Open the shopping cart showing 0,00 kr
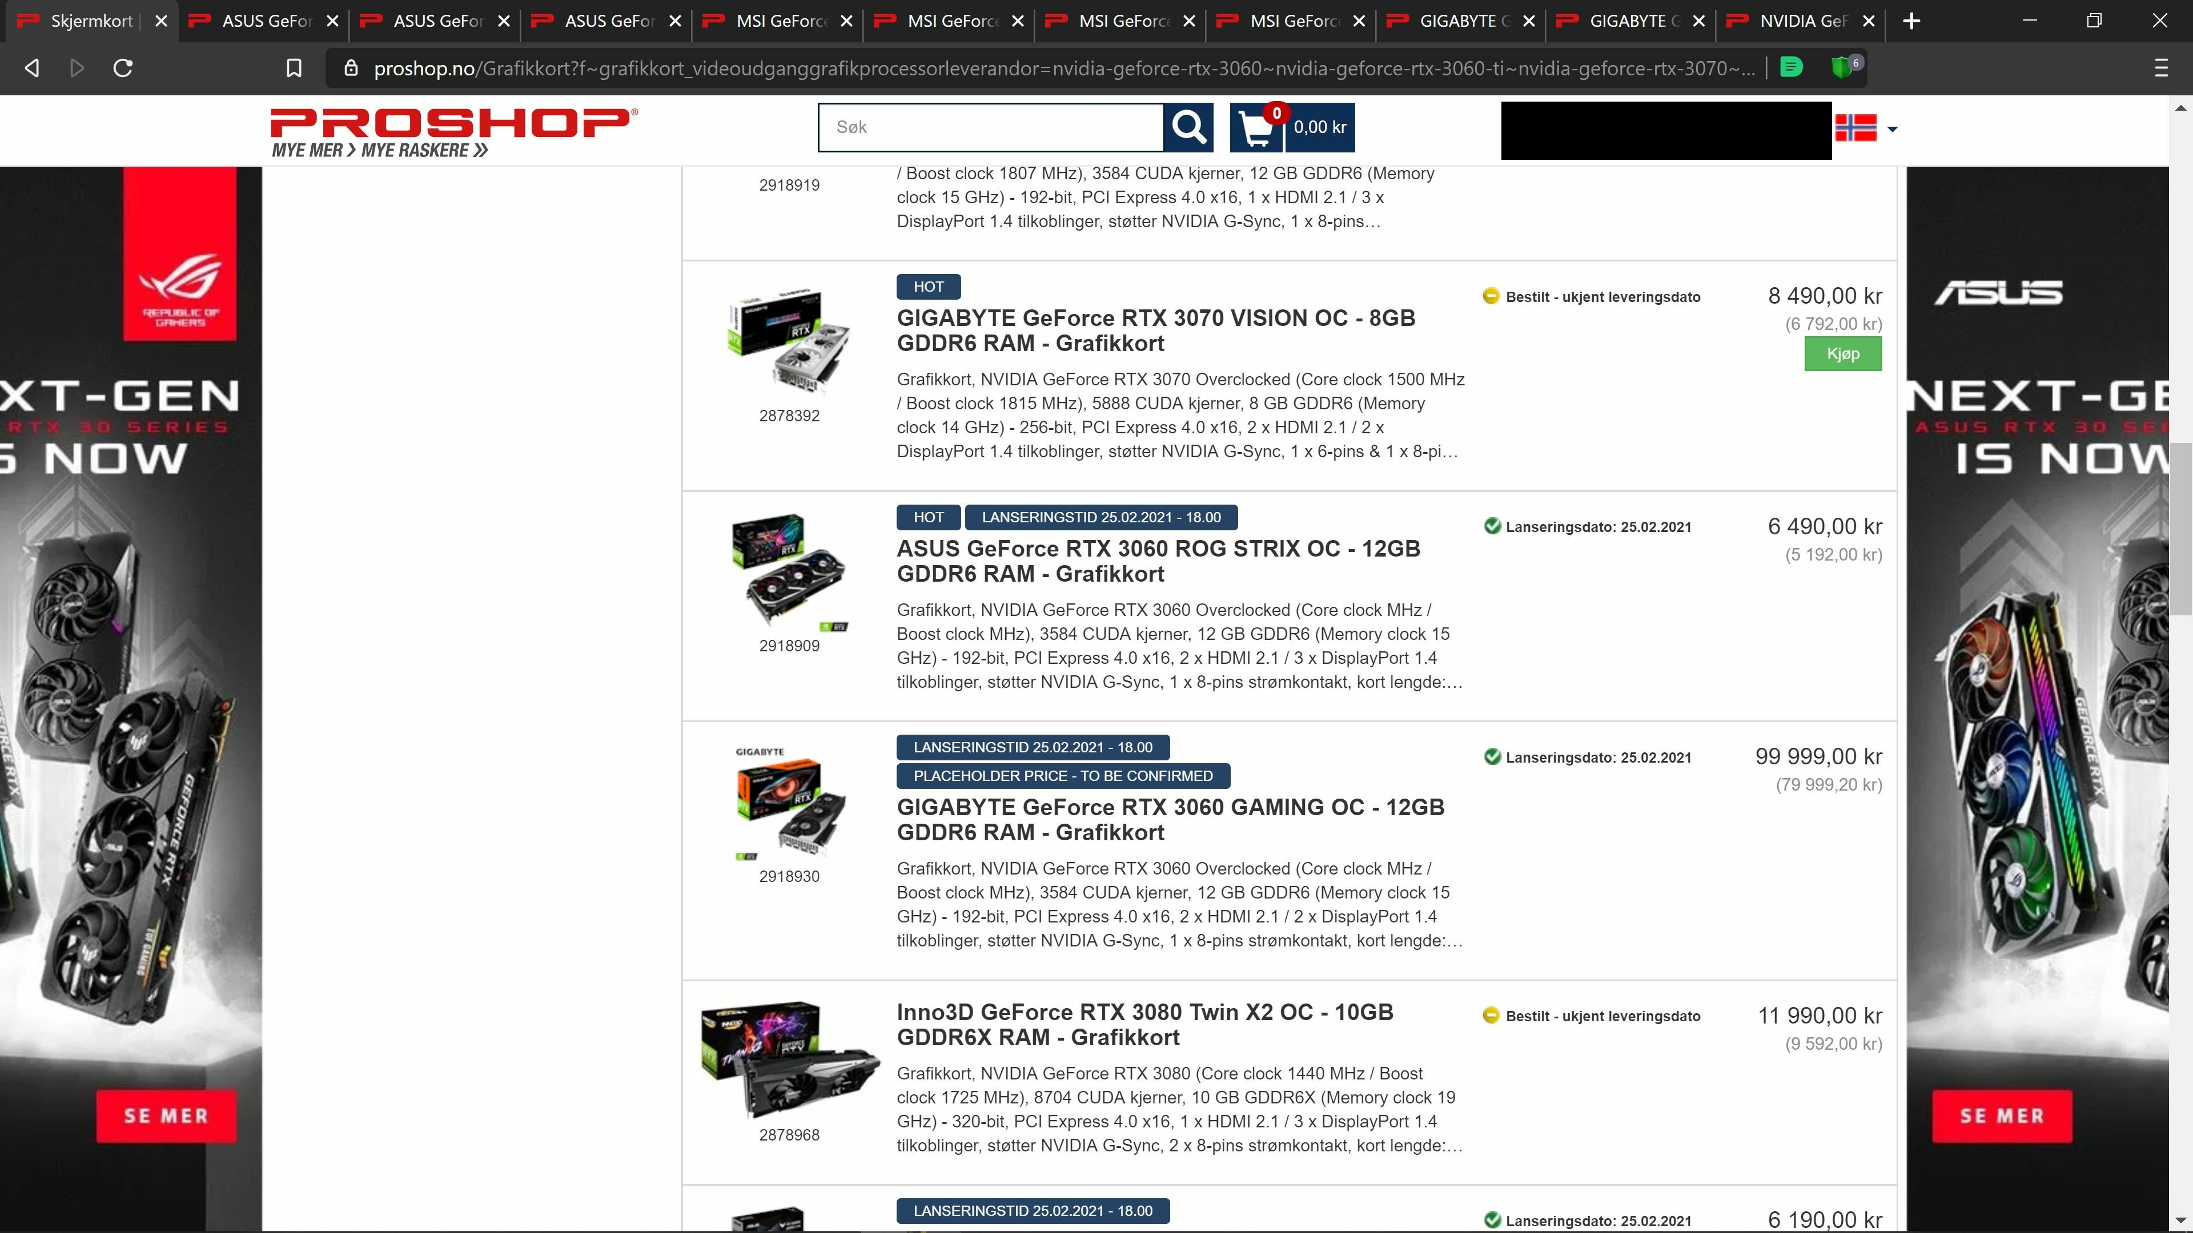The image size is (2193, 1233). coord(1292,128)
